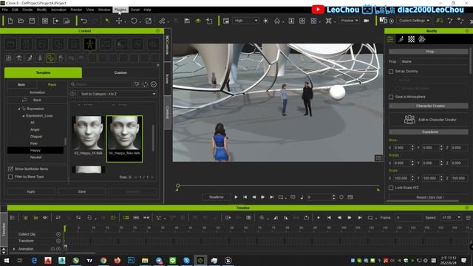This screenshot has height=266, width=473.
Task: Open Content panel settings gear icon
Action: 157,31
